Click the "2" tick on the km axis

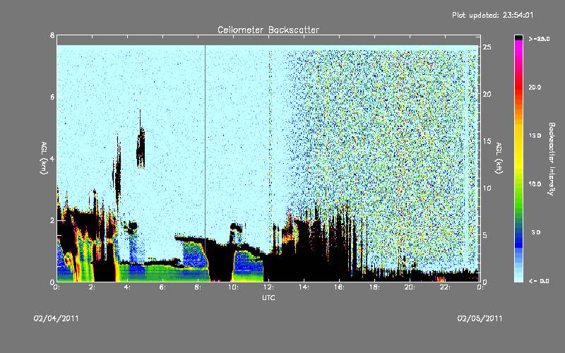(x=52, y=220)
